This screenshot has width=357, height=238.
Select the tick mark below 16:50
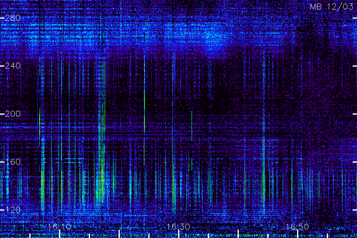point(298,234)
